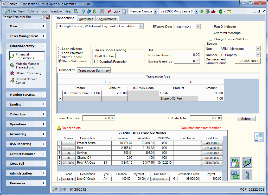This screenshot has width=268, height=195.
Task: Close the Portico Explorer Bar with the red X
Action: (48, 17)
